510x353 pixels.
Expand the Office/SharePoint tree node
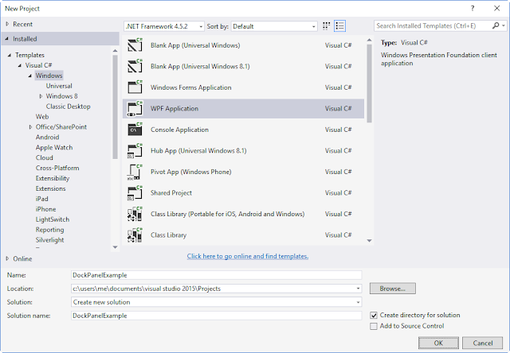click(30, 127)
